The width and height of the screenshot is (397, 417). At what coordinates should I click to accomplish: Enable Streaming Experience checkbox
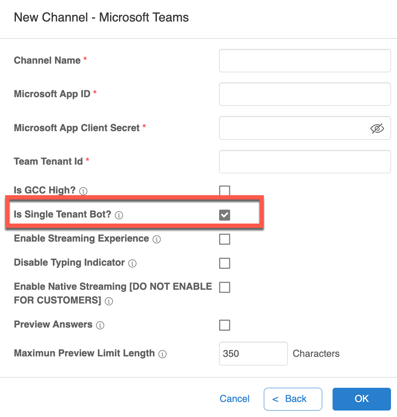click(224, 239)
